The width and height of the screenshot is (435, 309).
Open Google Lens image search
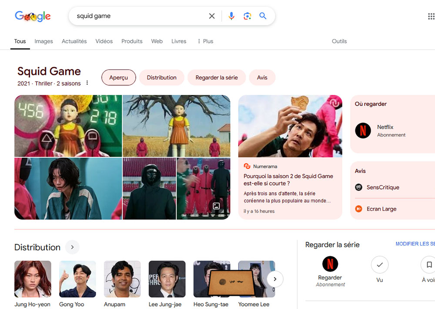pyautogui.click(x=247, y=16)
